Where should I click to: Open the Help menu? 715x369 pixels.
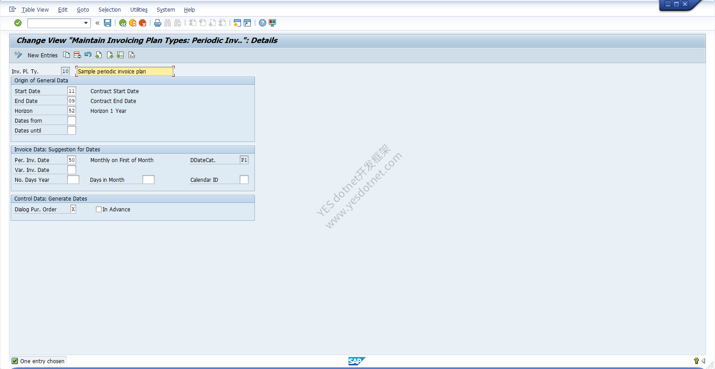[190, 9]
